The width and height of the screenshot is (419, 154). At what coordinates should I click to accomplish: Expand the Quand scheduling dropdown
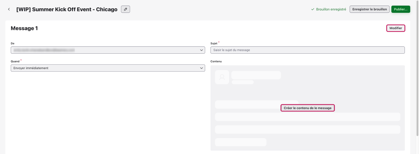coord(108,68)
